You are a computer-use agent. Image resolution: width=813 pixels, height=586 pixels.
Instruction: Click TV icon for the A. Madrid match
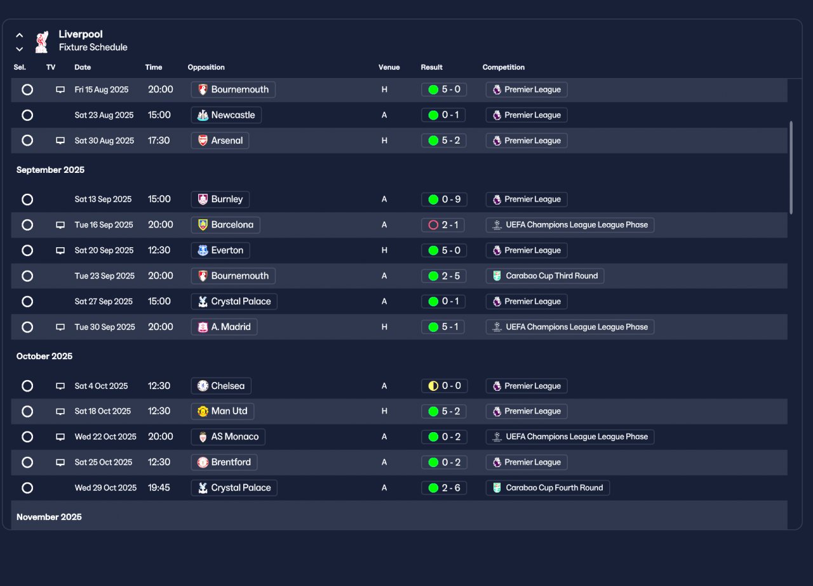(60, 327)
